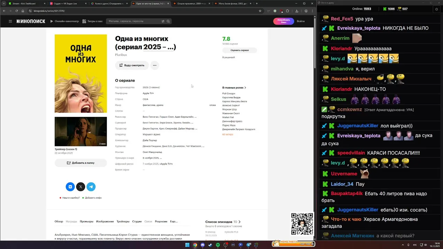
Task: Open browser home page icon
Action: coord(23,11)
